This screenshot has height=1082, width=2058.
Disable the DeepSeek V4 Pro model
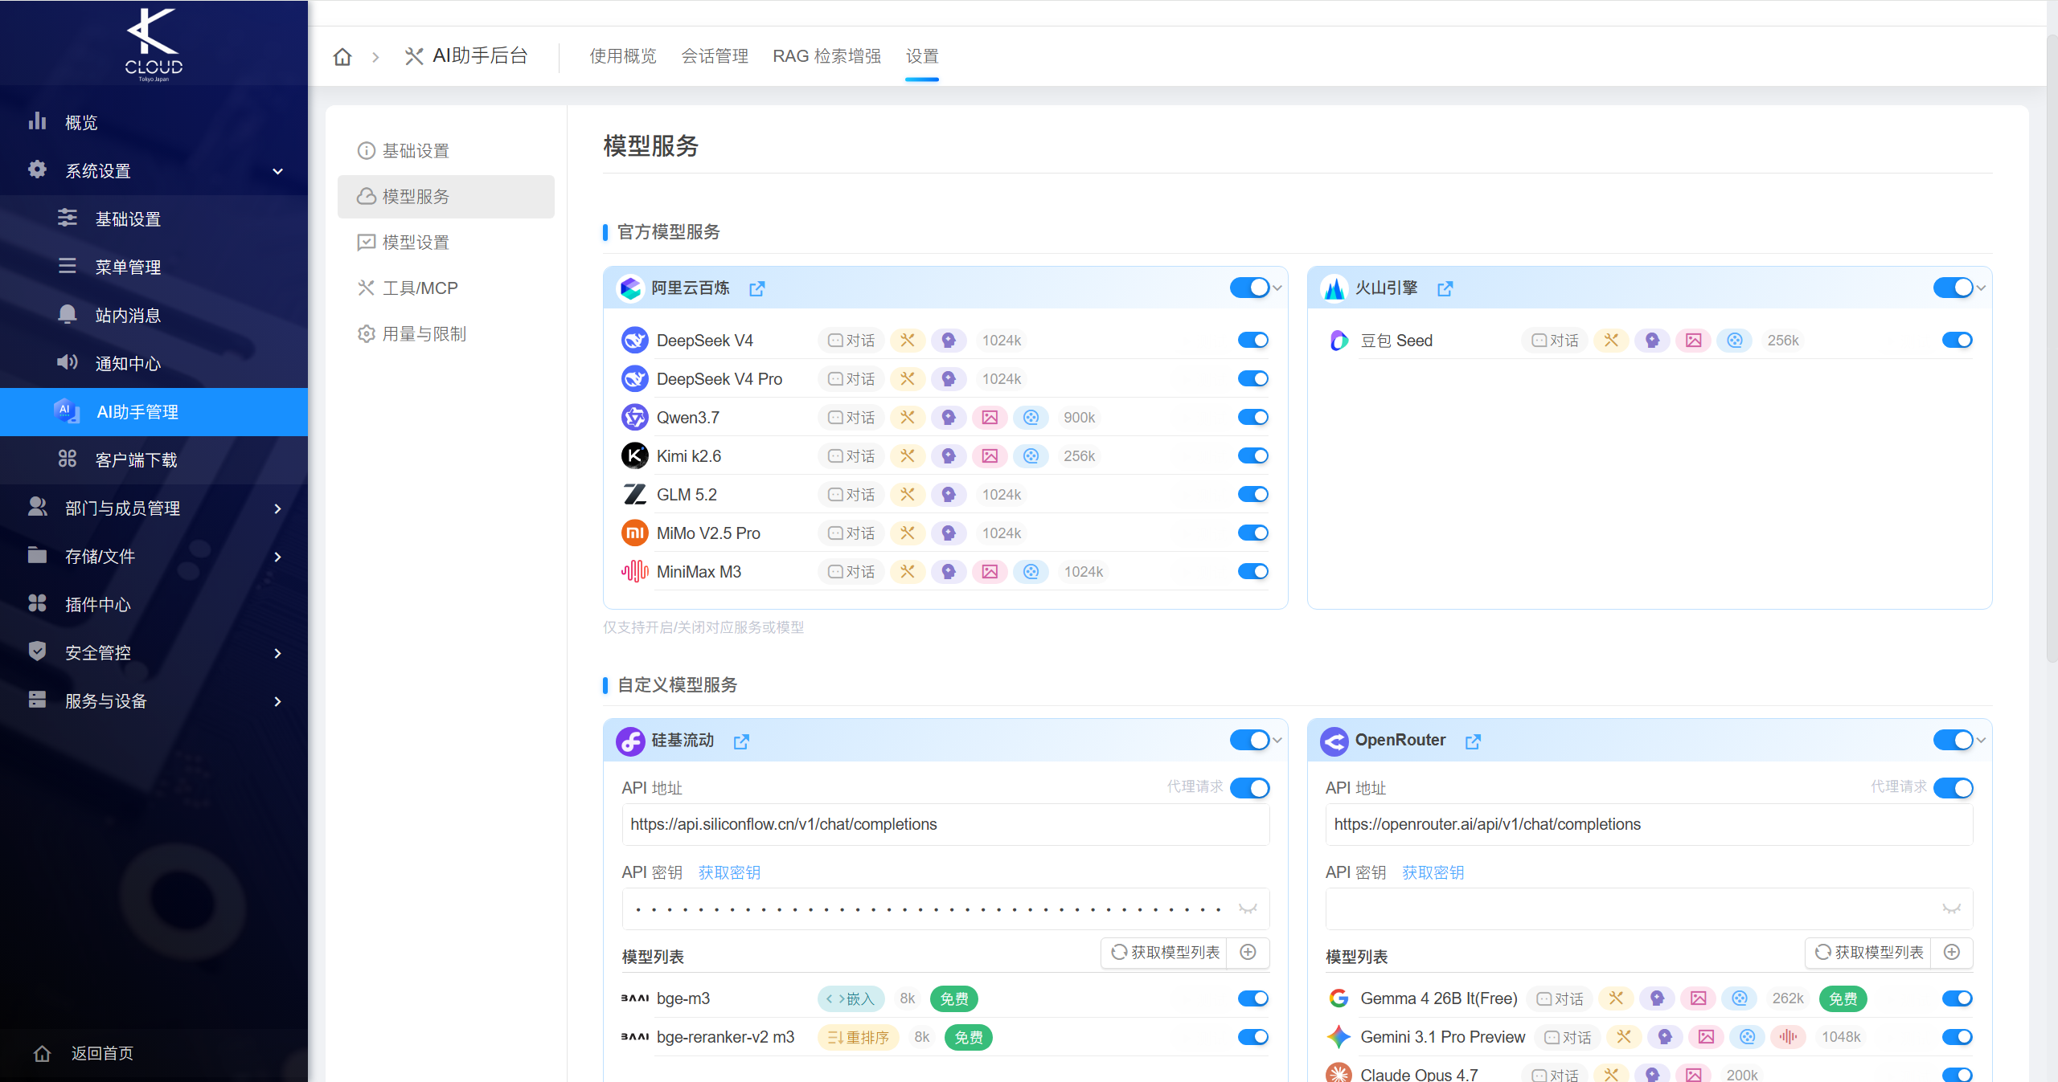[1252, 379]
